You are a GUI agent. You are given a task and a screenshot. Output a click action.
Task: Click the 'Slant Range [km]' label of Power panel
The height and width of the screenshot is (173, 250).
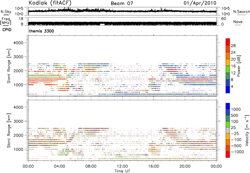pyautogui.click(x=9, y=66)
